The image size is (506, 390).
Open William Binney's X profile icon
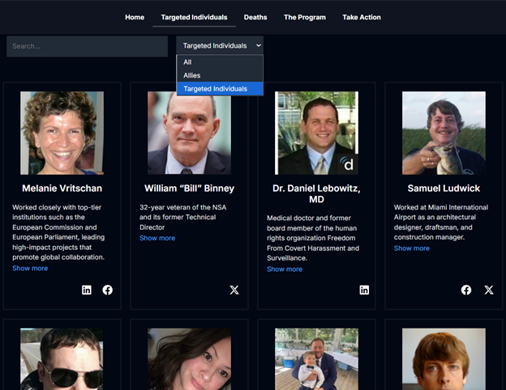pyautogui.click(x=234, y=290)
